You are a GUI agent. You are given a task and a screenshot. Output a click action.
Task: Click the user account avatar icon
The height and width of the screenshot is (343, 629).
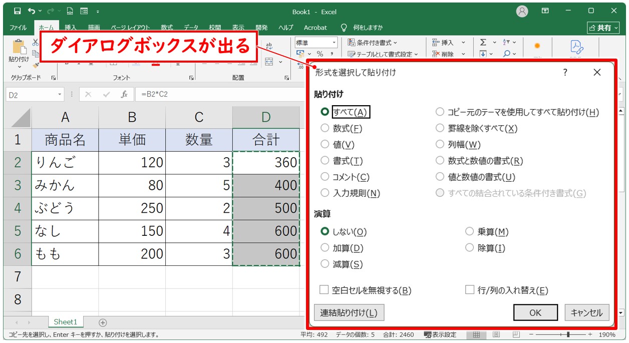pos(522,11)
